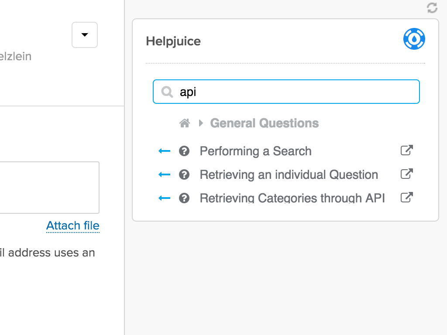The width and height of the screenshot is (447, 335).
Task: Select the 'Retrieving Categories through API' article
Action: click(x=292, y=198)
